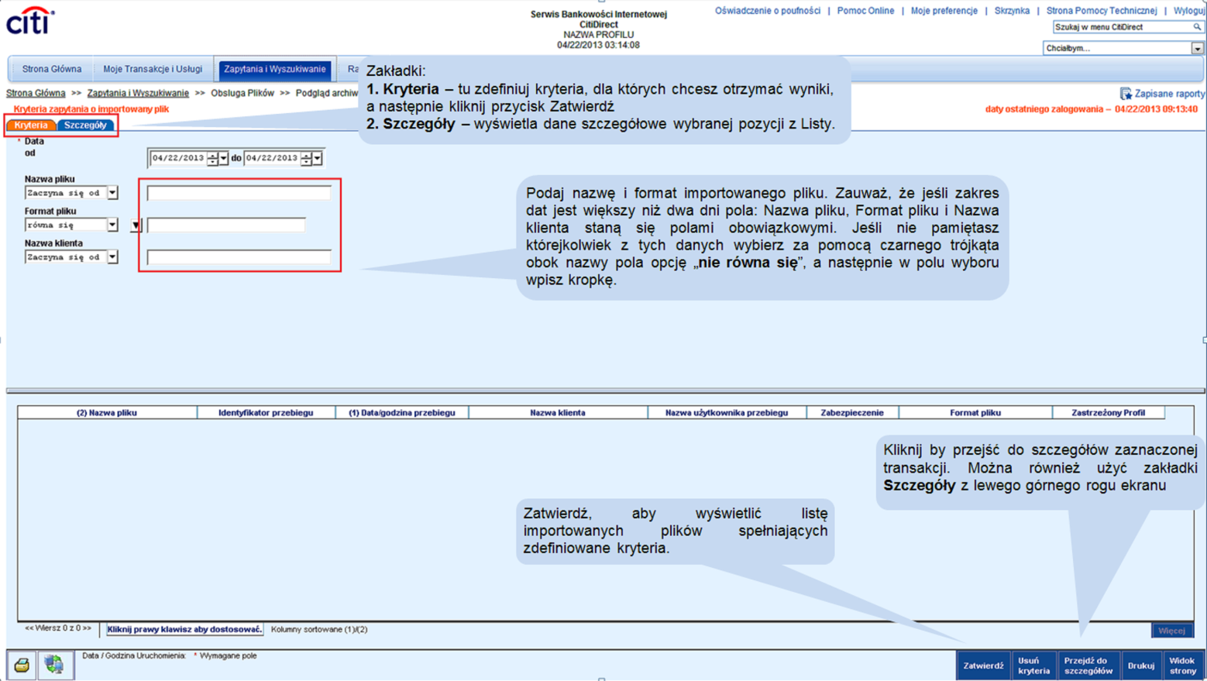Image resolution: width=1207 pixels, height=681 pixels.
Task: Click the Zapisane raporty icon
Action: [1126, 94]
